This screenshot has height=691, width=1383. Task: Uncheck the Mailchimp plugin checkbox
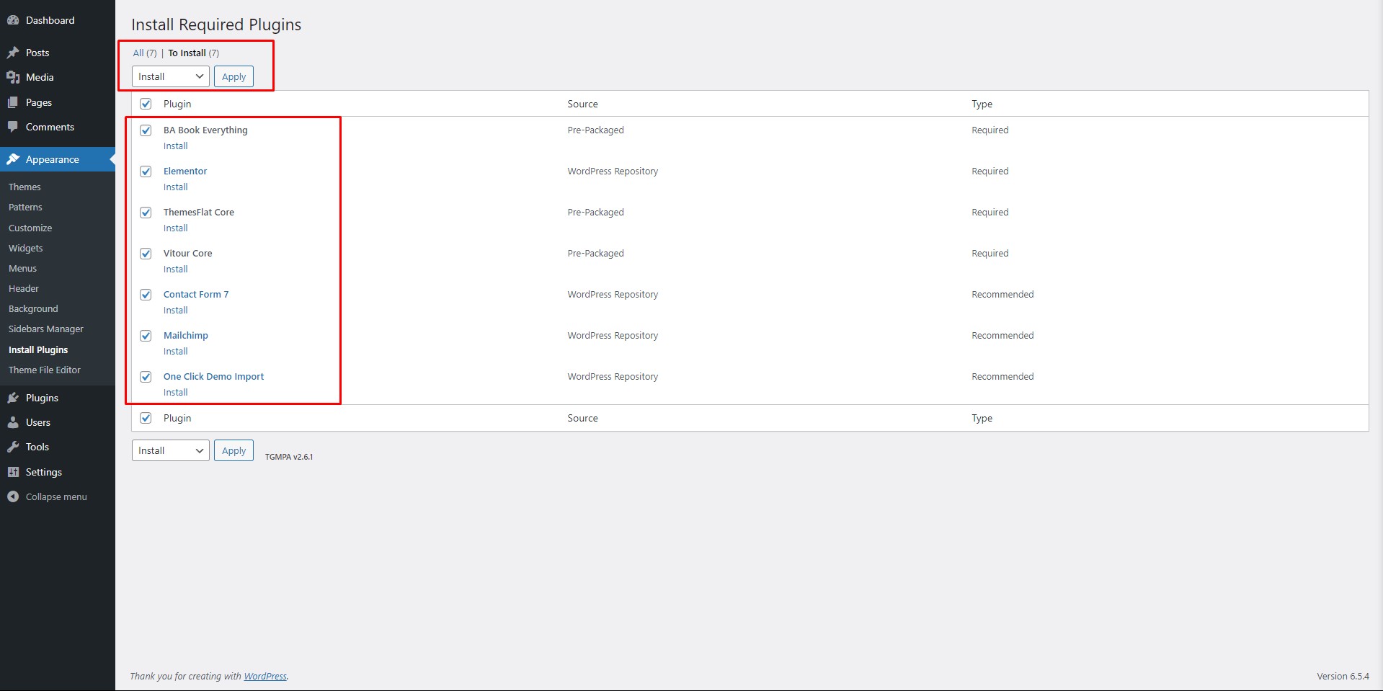pos(146,336)
